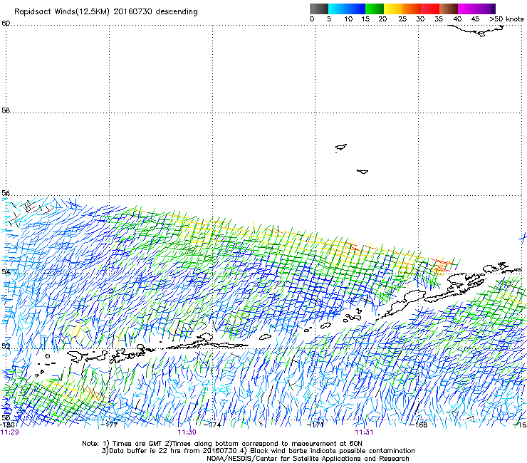Click the title 'Rapidscat Winds(12.5KM)'
Image resolution: width=527 pixels, height=463 pixels.
point(62,12)
